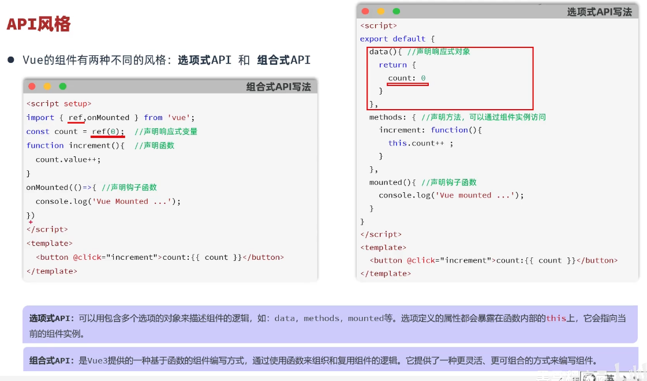Click the bold '选项式API:' note label
Image resolution: width=647 pixels, height=381 pixels.
(51, 318)
